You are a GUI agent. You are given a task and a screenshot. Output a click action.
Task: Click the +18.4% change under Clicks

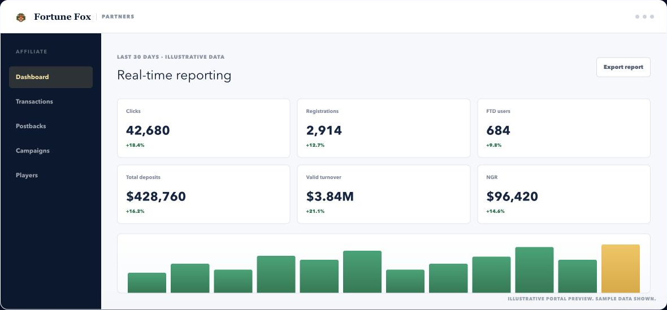135,145
